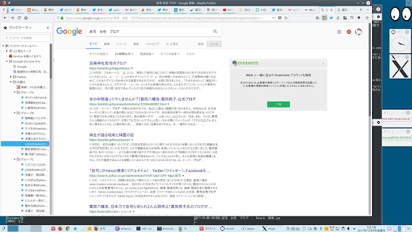This screenshot has width=412, height=232.
Task: Close the Evernote panel
Action: pos(323,63)
